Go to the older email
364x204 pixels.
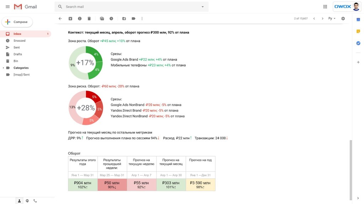pos(322,18)
